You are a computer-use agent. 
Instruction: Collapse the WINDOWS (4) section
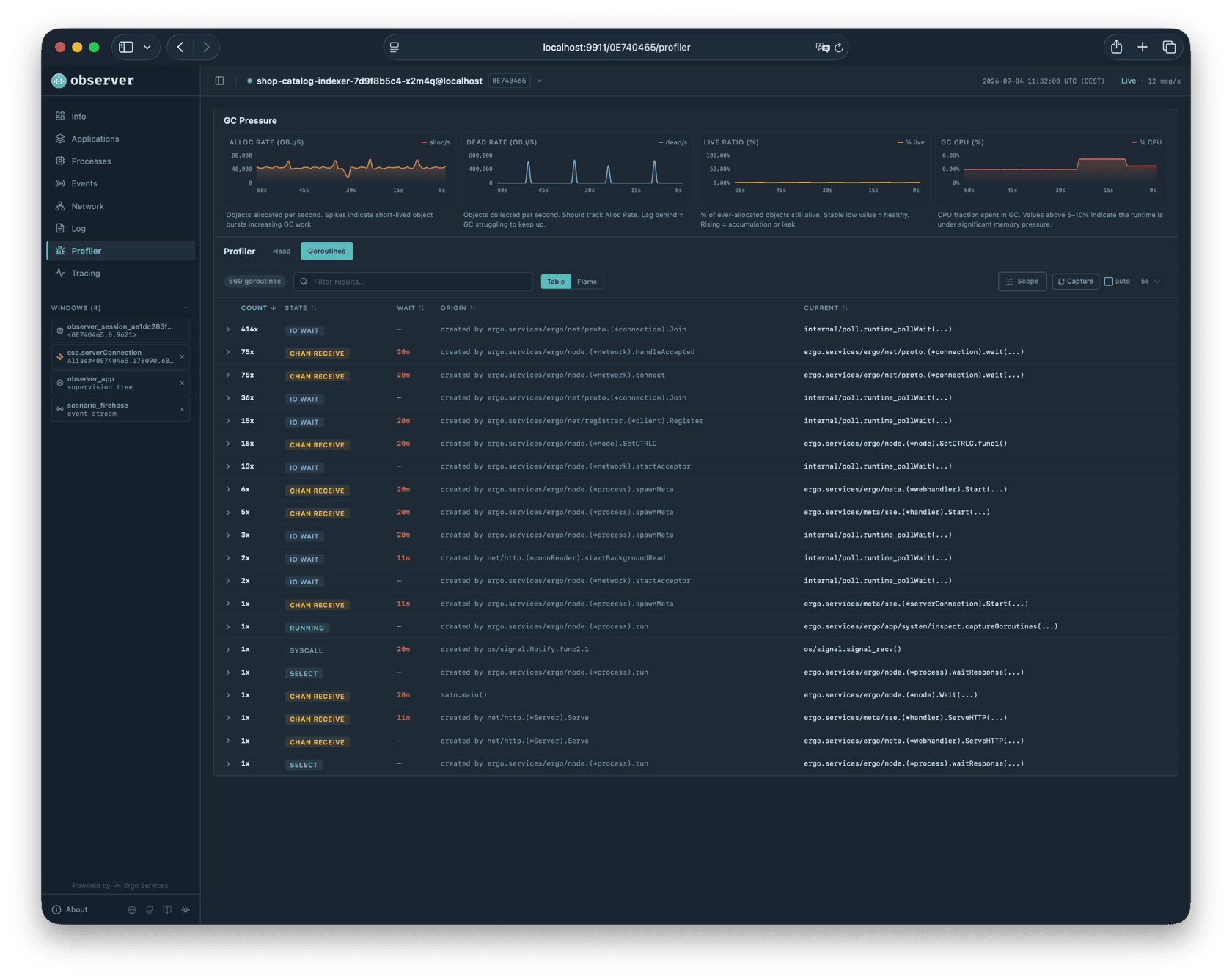pos(186,308)
